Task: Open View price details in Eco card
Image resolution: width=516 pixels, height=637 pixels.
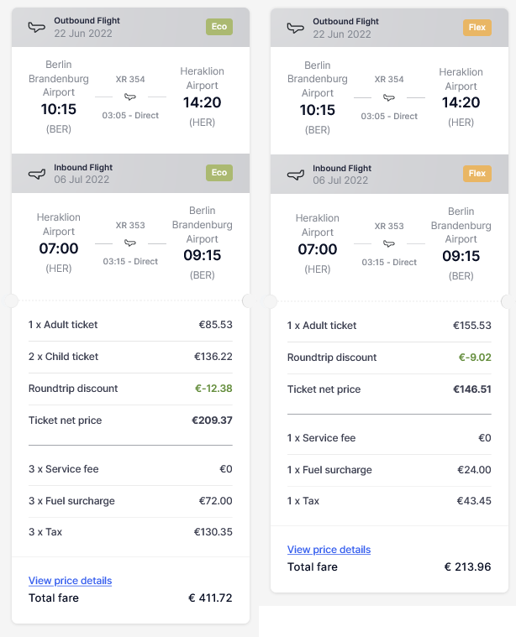Action: click(70, 581)
